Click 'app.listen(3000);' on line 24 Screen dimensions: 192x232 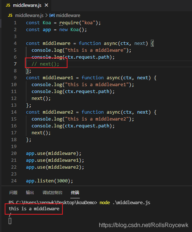point(49,181)
